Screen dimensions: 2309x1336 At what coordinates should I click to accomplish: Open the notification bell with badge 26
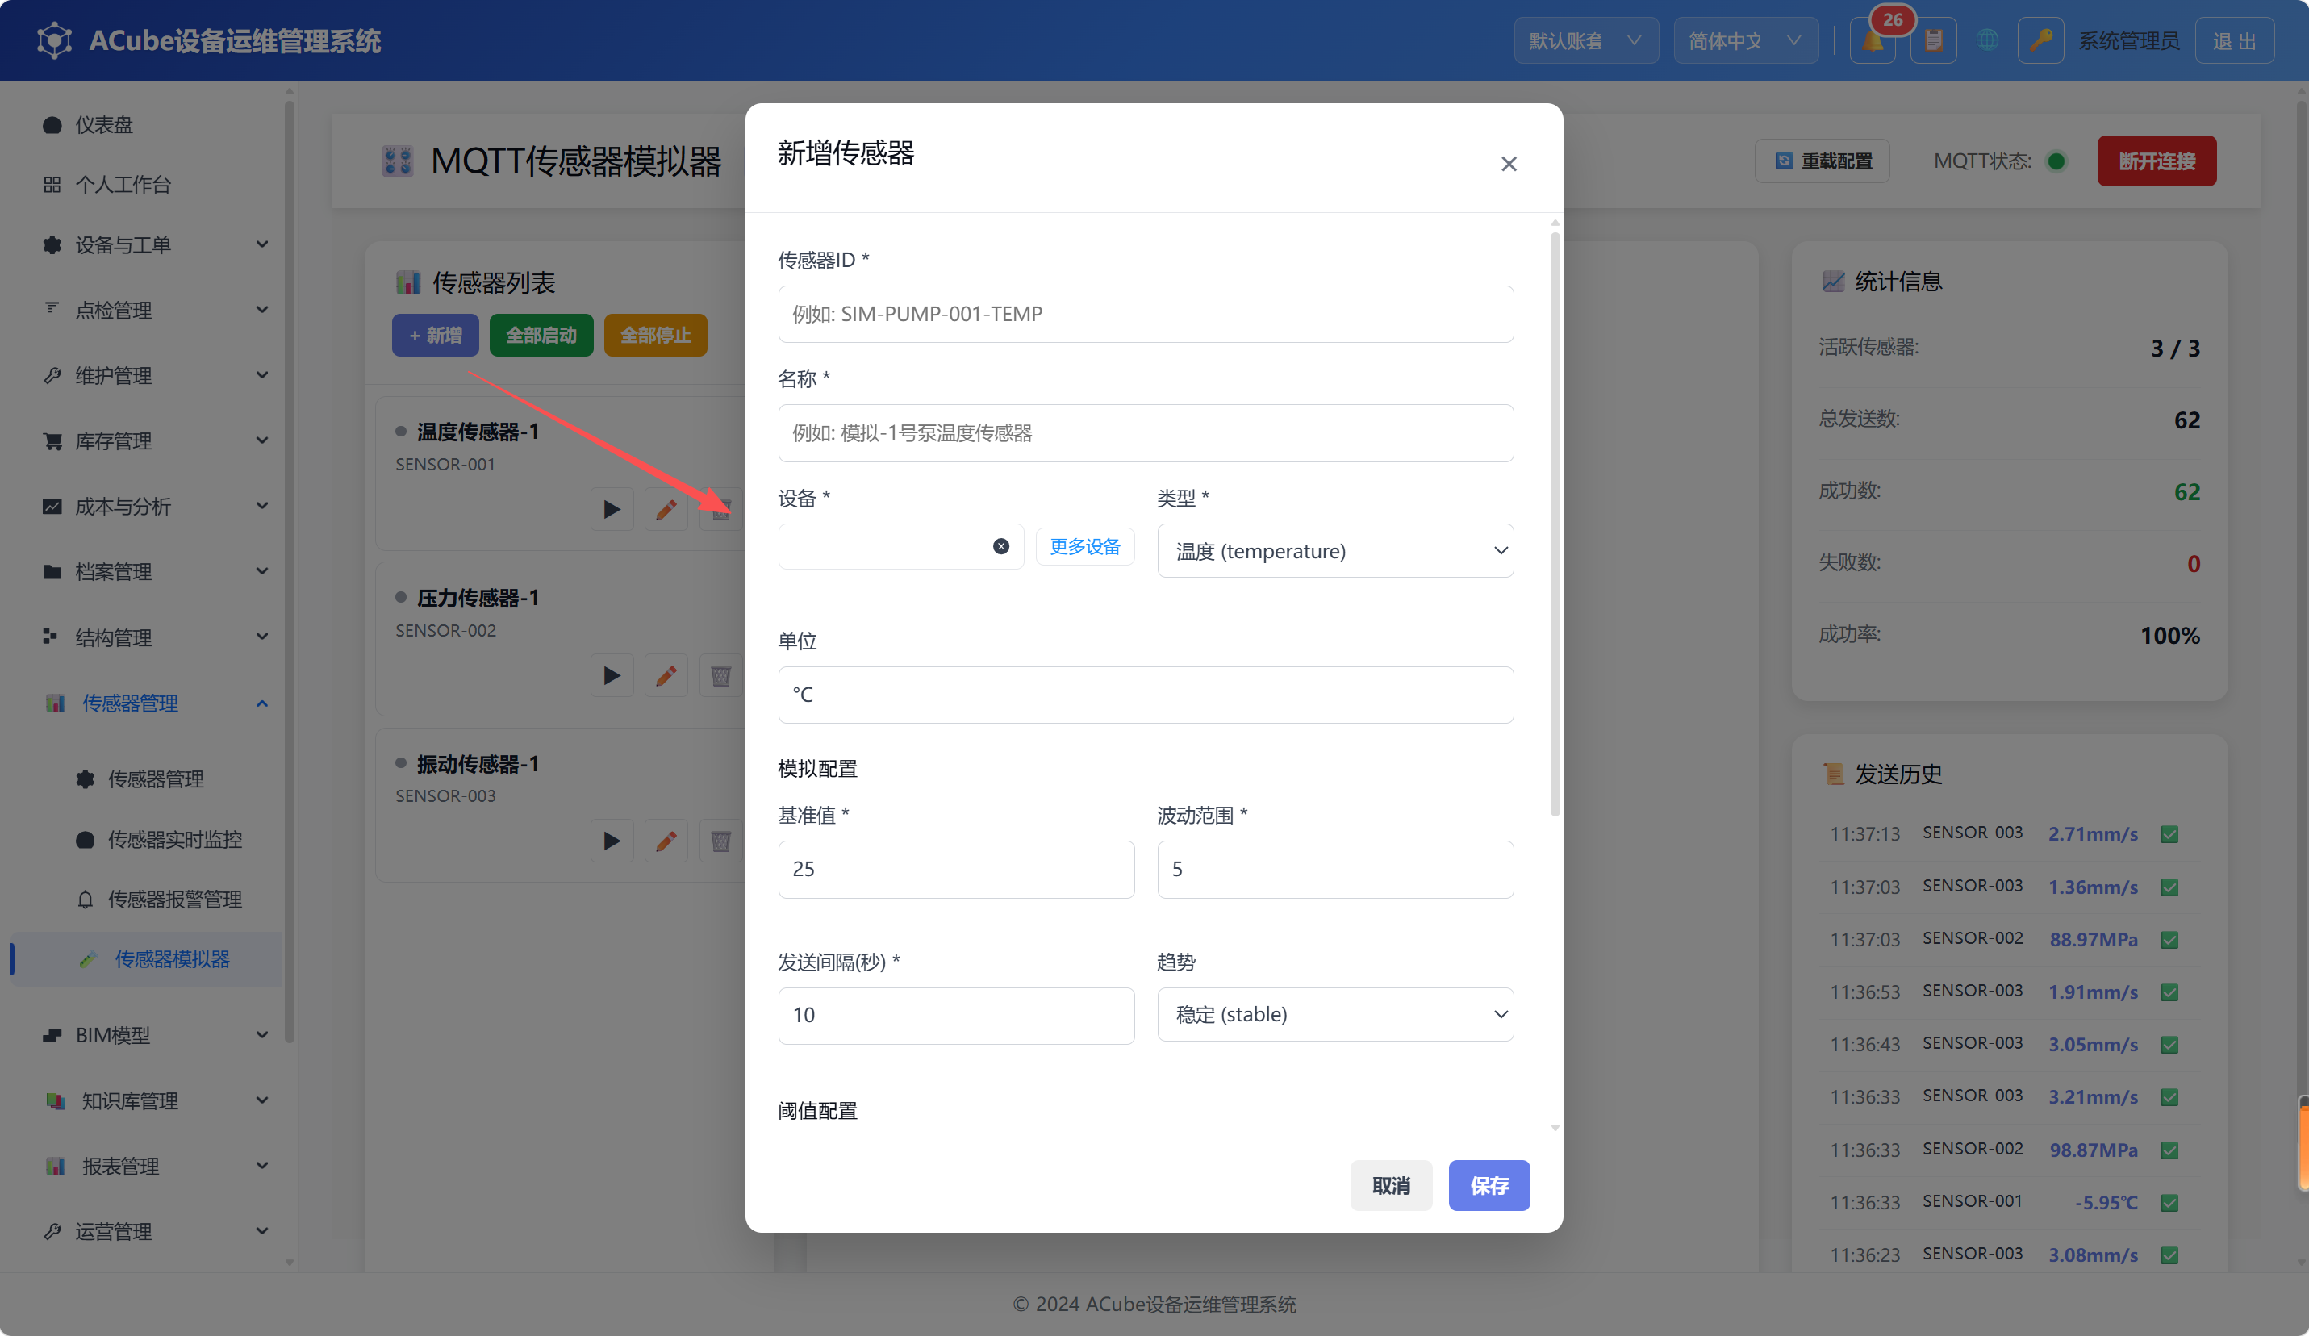click(1872, 41)
